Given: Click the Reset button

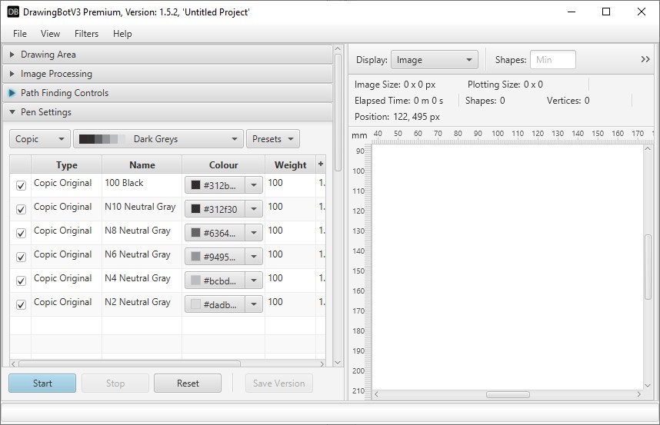Looking at the screenshot, I should coord(188,383).
